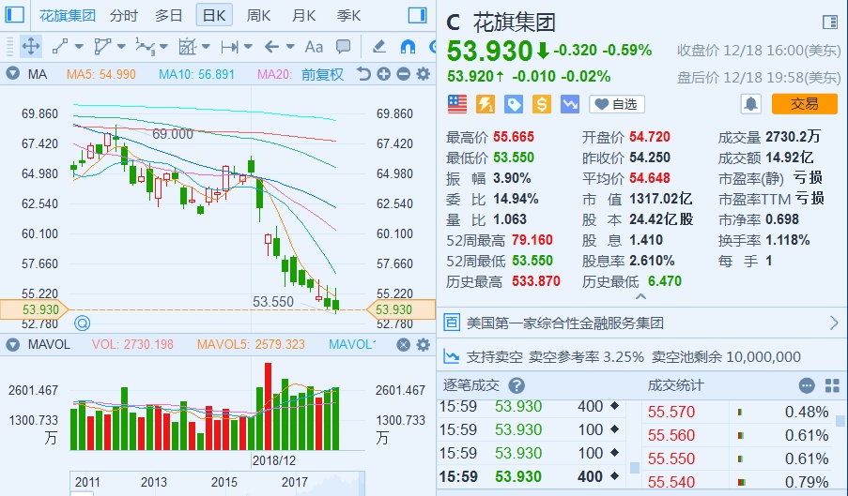Screen dimensions: 848x496
Task: Zoom out chart with the minus icon
Action: [x=404, y=73]
